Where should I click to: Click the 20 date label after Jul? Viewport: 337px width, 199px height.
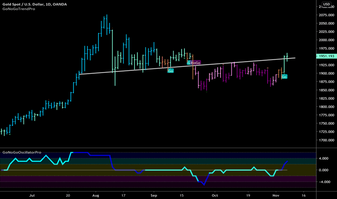pos(68,195)
